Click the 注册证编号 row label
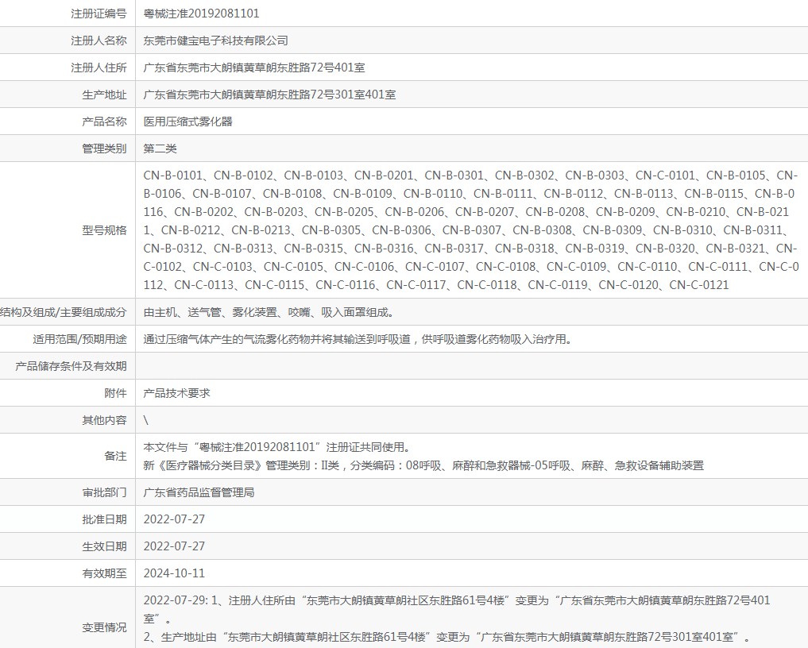Image resolution: width=808 pixels, height=648 pixels. (x=99, y=13)
